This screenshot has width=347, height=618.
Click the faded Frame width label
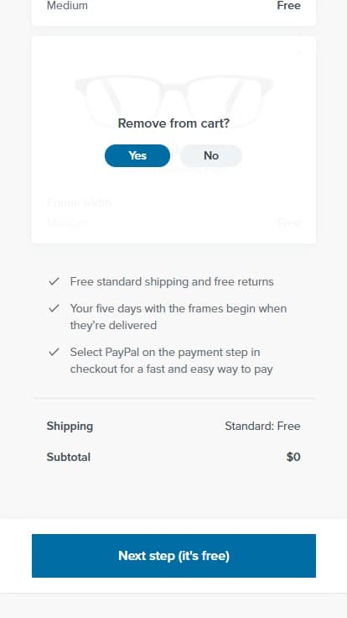tap(79, 203)
